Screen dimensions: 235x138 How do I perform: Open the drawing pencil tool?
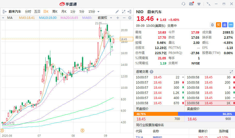(117, 12)
